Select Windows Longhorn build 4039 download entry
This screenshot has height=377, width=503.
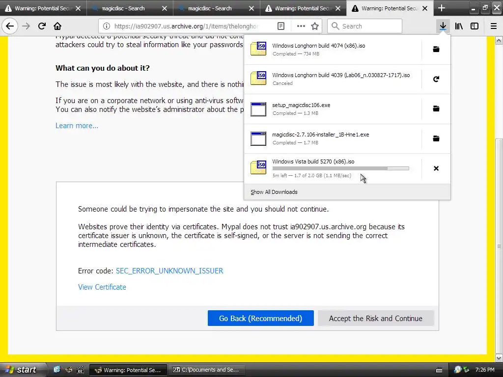[333, 79]
